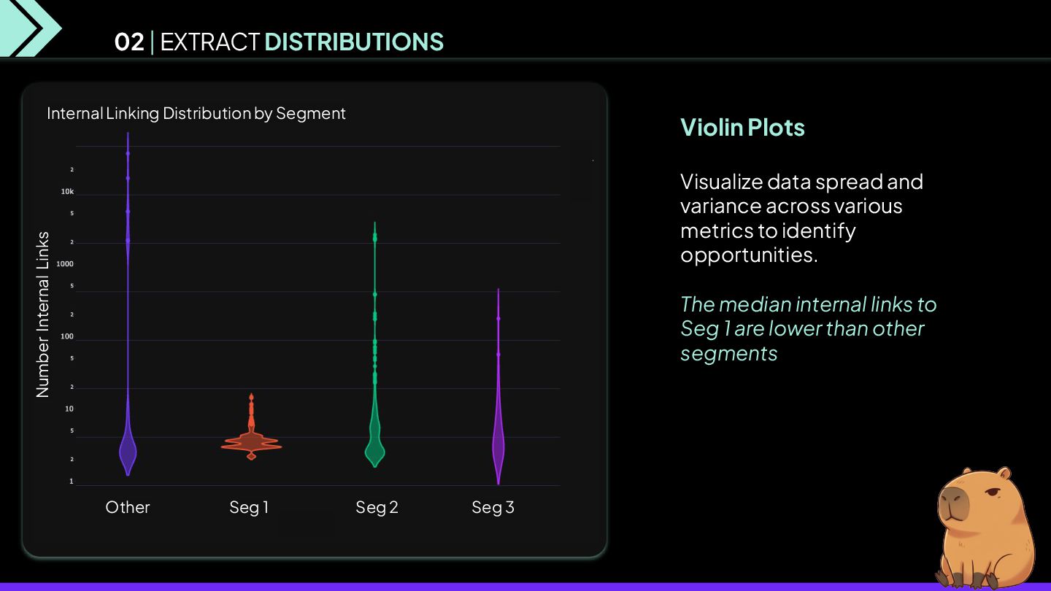Click the Visualize data spread paragraph
The height and width of the screenshot is (591, 1051).
coord(801,217)
